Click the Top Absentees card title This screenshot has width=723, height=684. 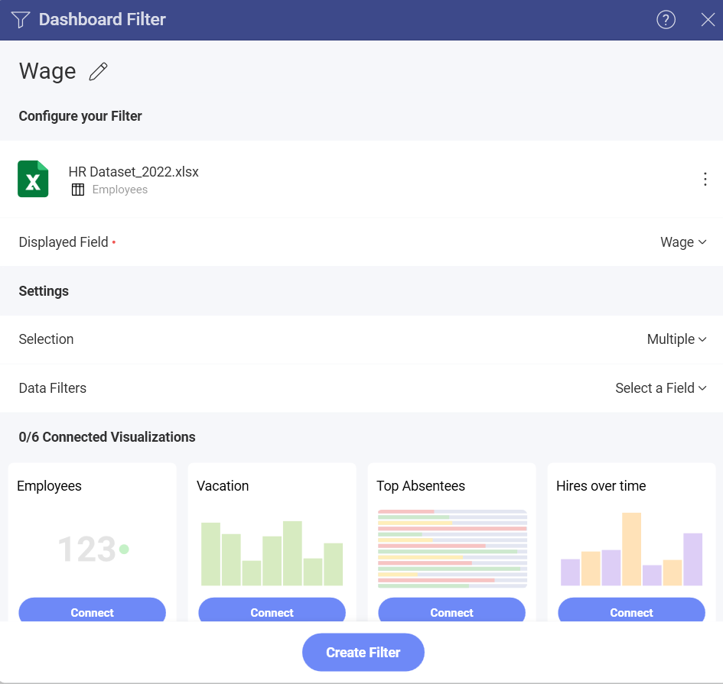[421, 486]
